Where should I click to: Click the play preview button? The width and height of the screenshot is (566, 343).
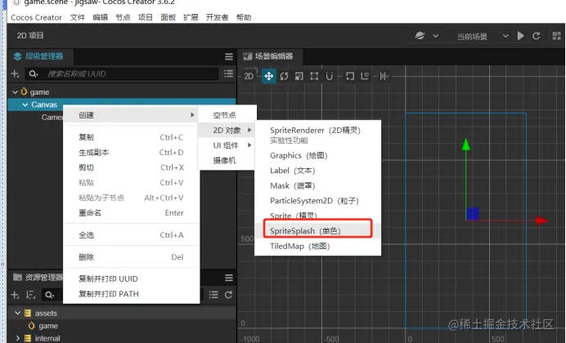[520, 36]
